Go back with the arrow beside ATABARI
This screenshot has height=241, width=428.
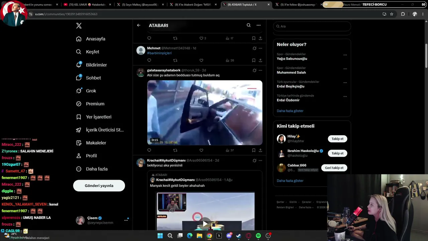pyautogui.click(x=139, y=25)
